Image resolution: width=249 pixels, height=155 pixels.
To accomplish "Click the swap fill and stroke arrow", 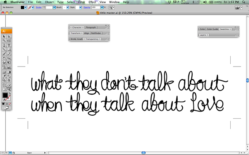I will [10, 93].
